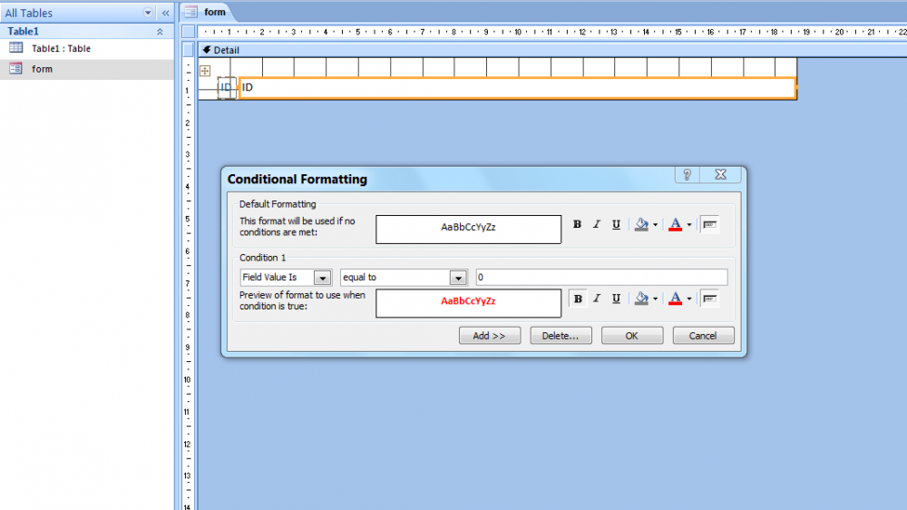Click the Detail section selector on vertical ruler

pos(189,50)
